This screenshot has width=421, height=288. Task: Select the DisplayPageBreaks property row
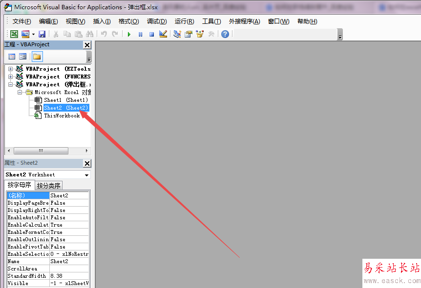pyautogui.click(x=48, y=203)
